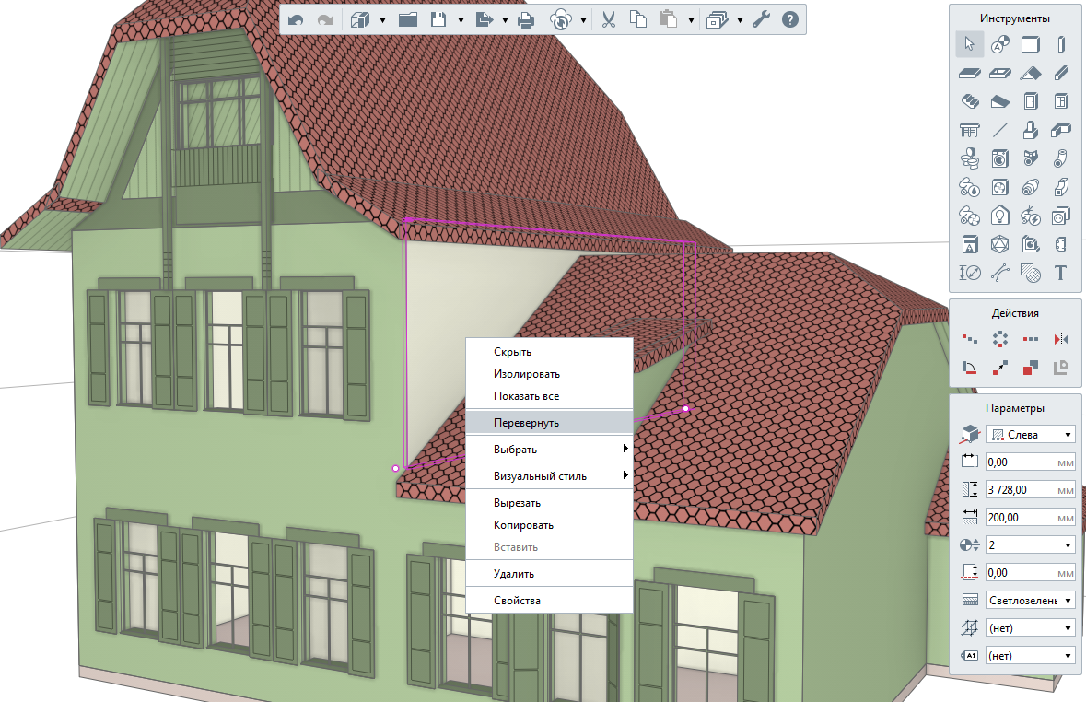1086x702 pixels.
Task: Select the Beam tool
Action: coord(1061,73)
